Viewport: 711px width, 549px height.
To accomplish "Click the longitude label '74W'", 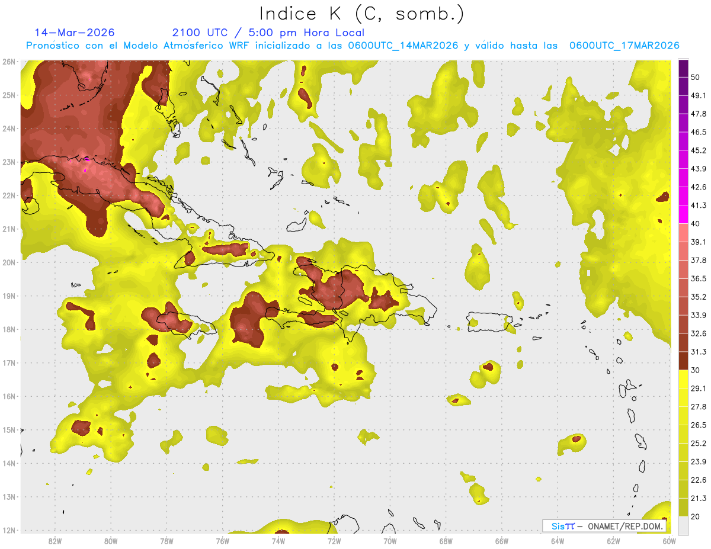I will (x=278, y=541).
